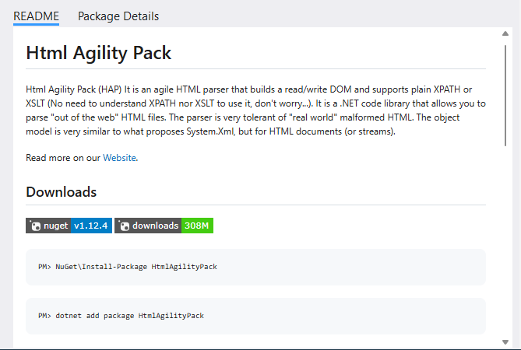The height and width of the screenshot is (350, 521).
Task: Click the dotnet add package code block
Action: point(256,316)
